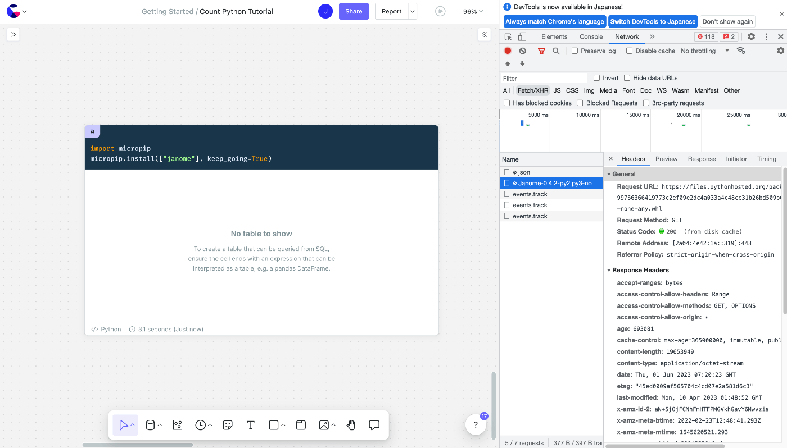Image resolution: width=787 pixels, height=448 pixels.
Task: Tick checkbox beside first events.track request
Action: (x=506, y=194)
